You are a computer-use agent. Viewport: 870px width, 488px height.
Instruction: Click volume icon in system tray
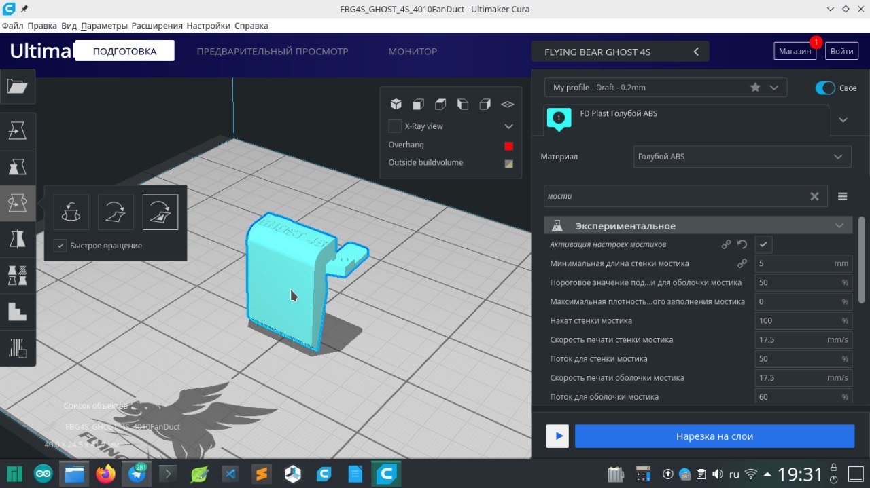716,474
